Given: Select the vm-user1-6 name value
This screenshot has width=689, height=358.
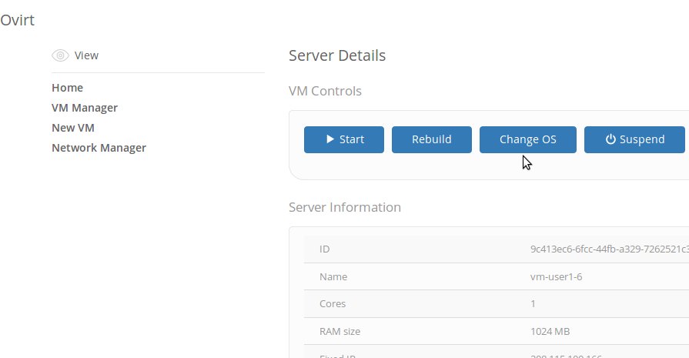Looking at the screenshot, I should pyautogui.click(x=556, y=276).
